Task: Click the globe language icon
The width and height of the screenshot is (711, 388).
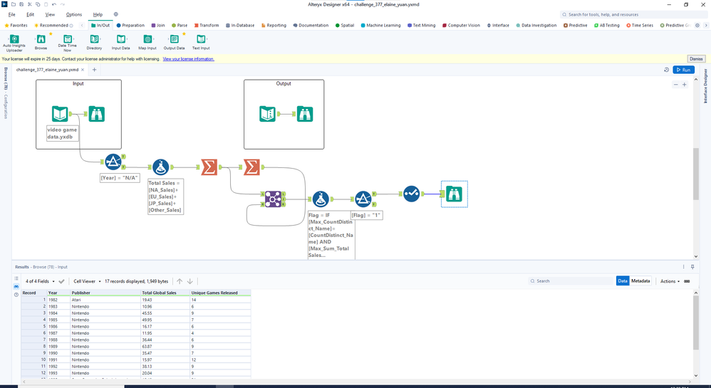Action: (x=115, y=14)
